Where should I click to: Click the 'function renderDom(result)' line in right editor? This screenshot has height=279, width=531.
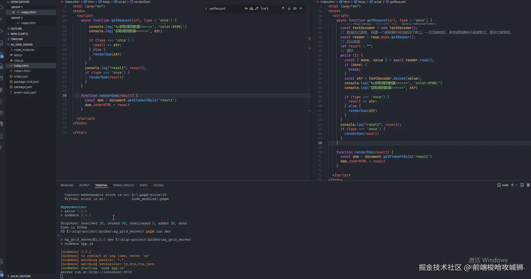(365, 152)
